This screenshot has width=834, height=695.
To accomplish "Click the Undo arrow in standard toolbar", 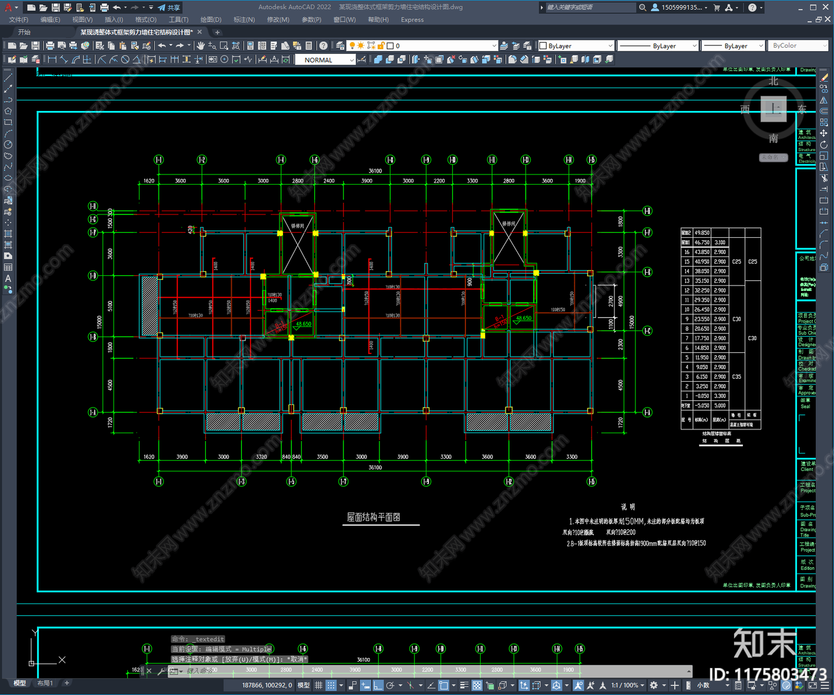I will pos(162,46).
